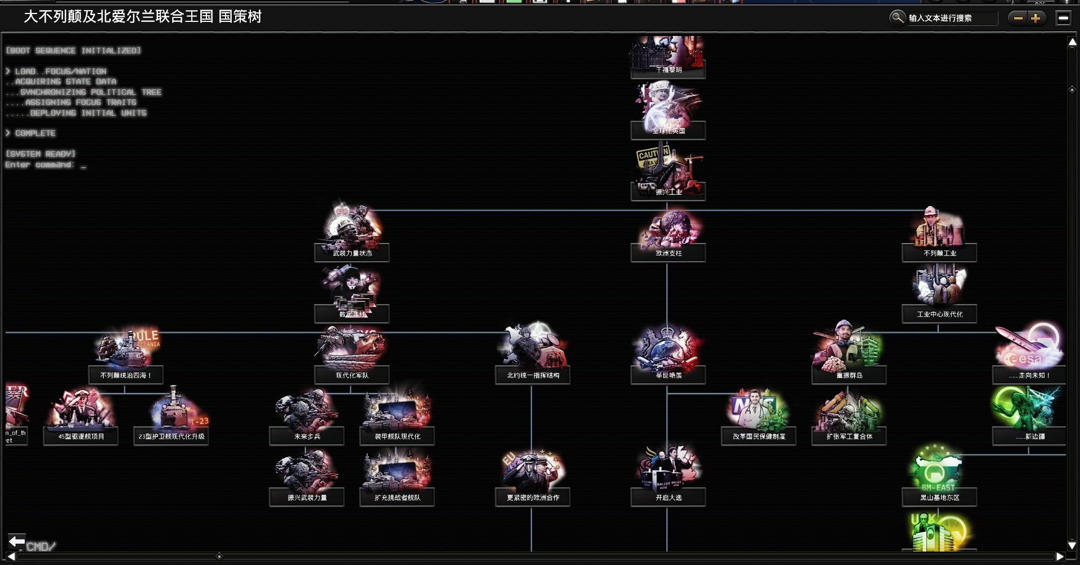Click the [BOOT SEQUENCE INITIALIZED] text
This screenshot has height=565, width=1080.
pos(73,51)
